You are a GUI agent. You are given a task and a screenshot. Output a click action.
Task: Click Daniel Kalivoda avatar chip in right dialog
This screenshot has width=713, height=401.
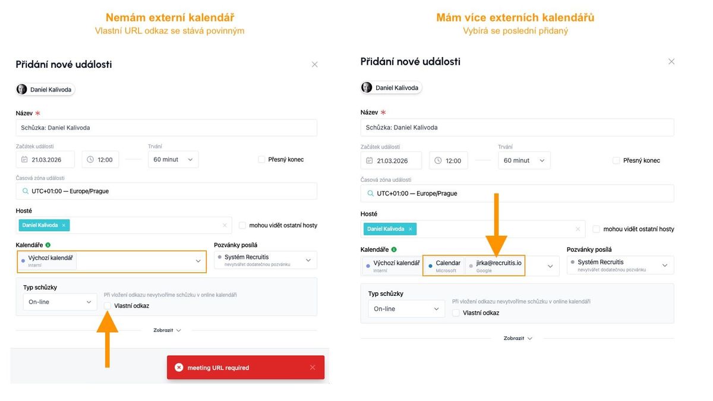pyautogui.click(x=391, y=87)
